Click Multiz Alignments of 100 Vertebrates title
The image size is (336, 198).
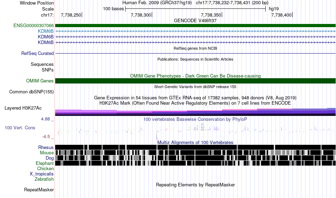click(x=195, y=143)
